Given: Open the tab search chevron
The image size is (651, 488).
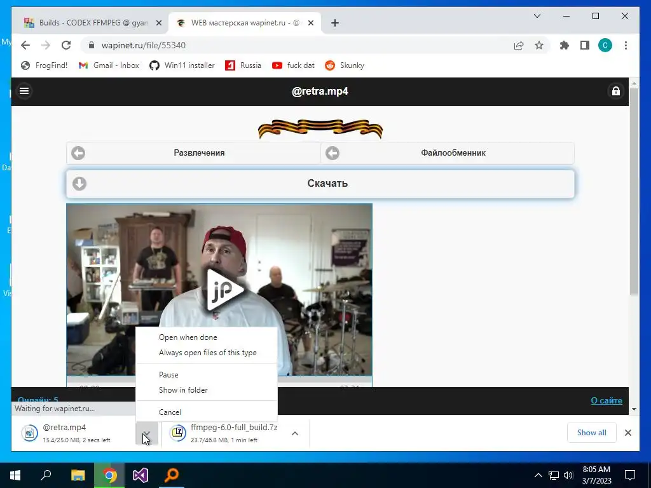Looking at the screenshot, I should (x=537, y=16).
